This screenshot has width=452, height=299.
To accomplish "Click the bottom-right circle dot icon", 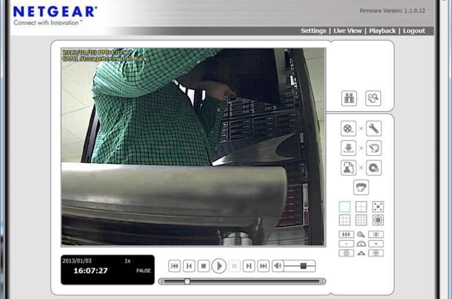I will pos(376,253).
